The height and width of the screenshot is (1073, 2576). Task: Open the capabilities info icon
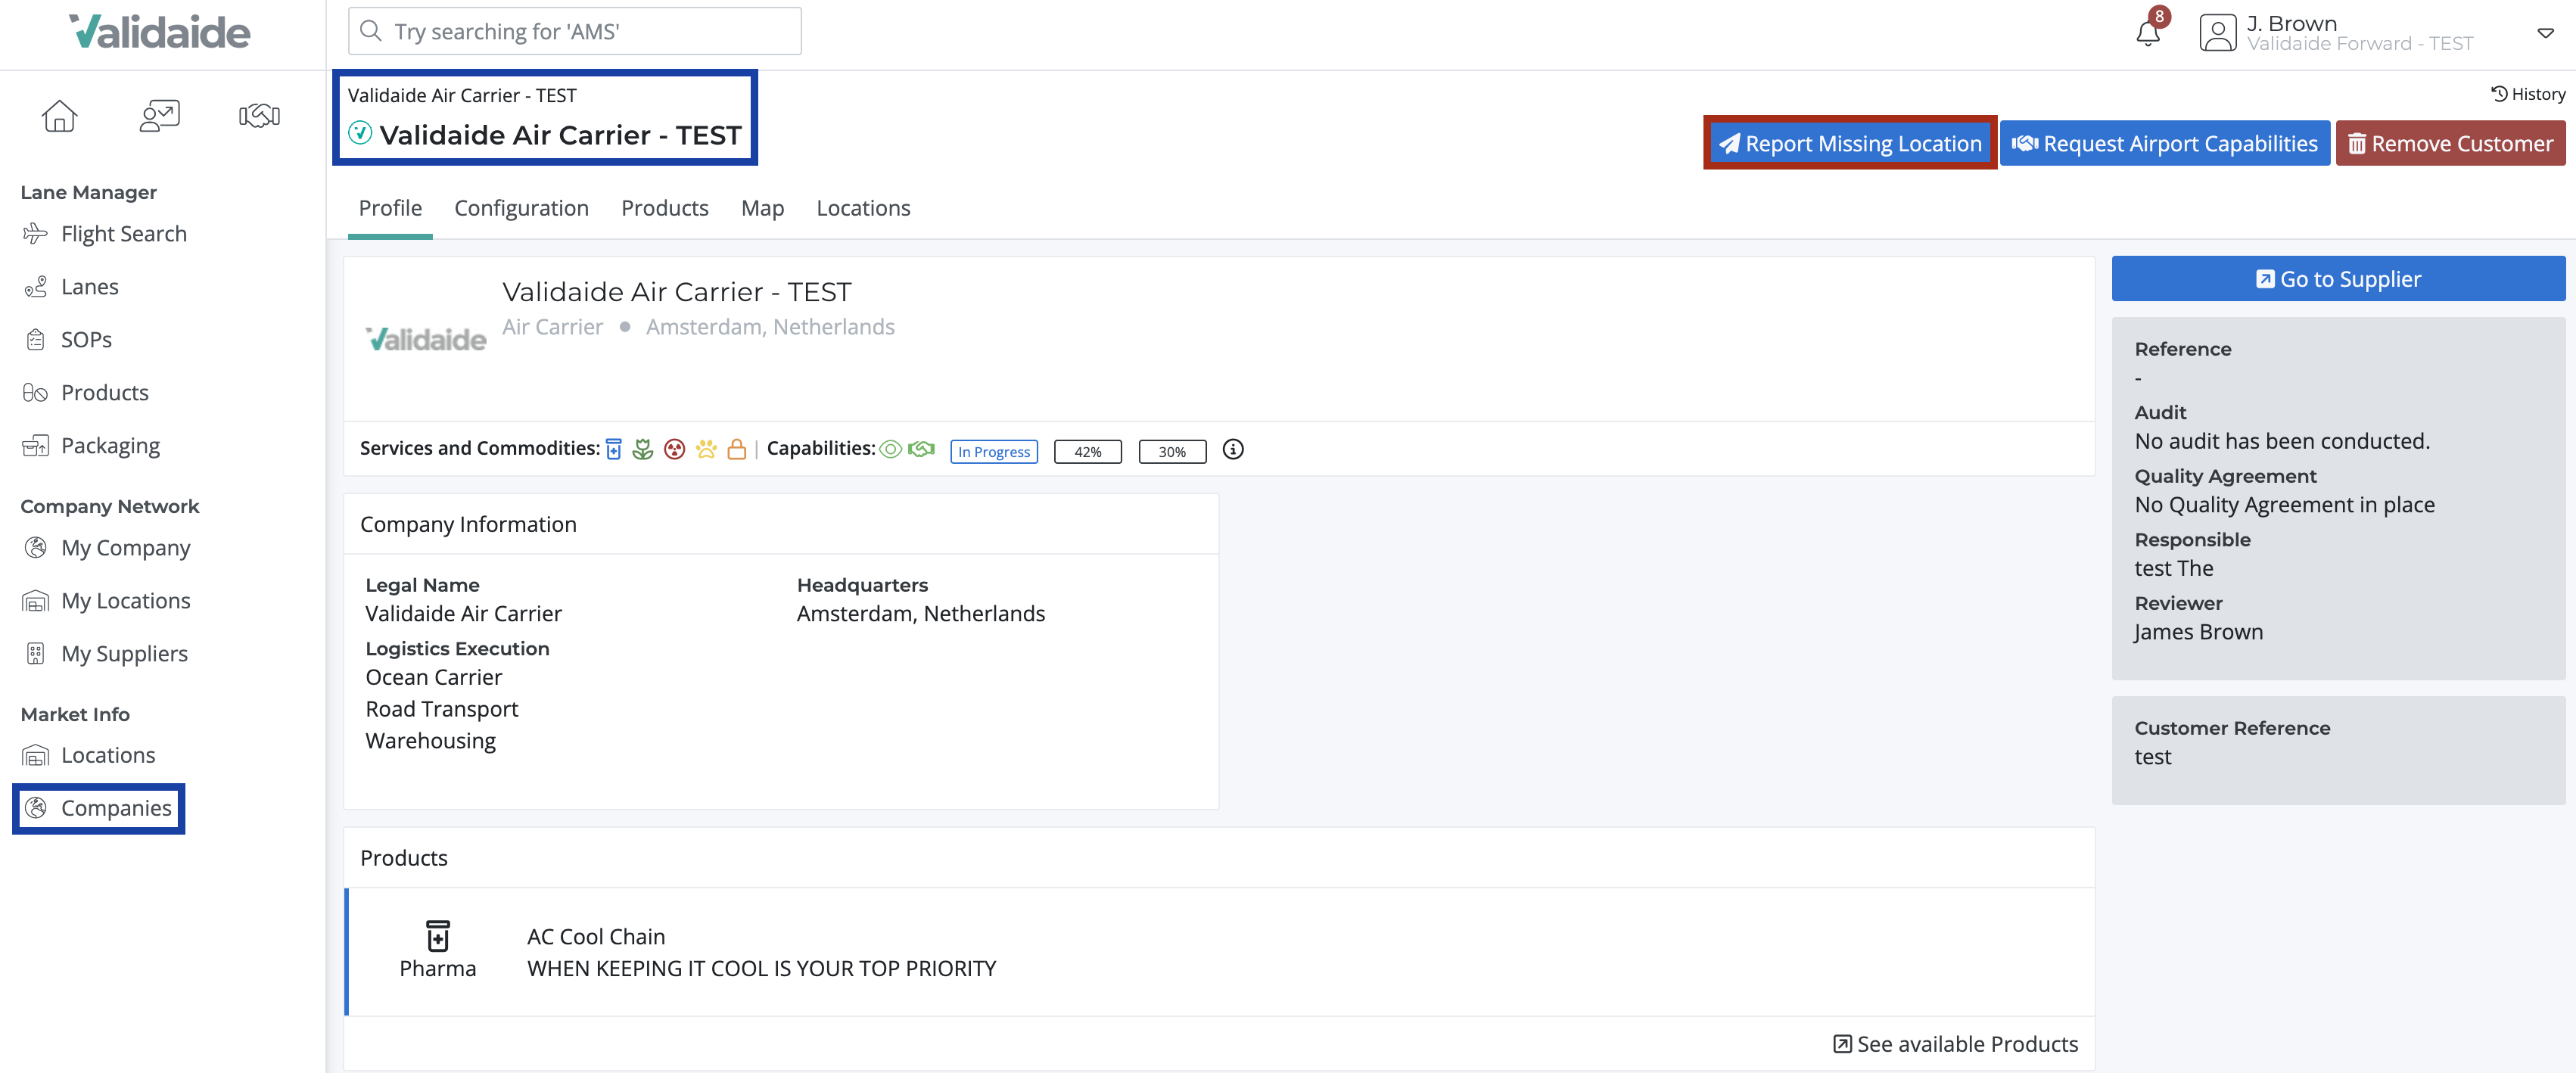coord(1233,449)
